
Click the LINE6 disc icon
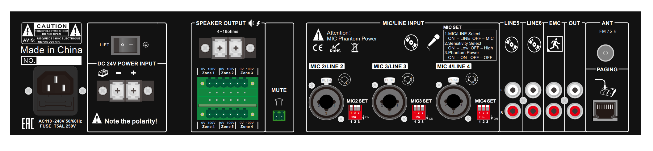coord(534,44)
